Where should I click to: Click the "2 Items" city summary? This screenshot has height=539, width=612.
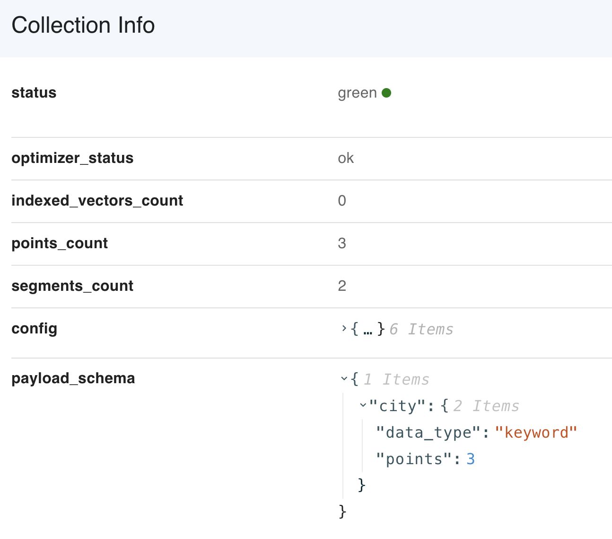[x=486, y=406]
